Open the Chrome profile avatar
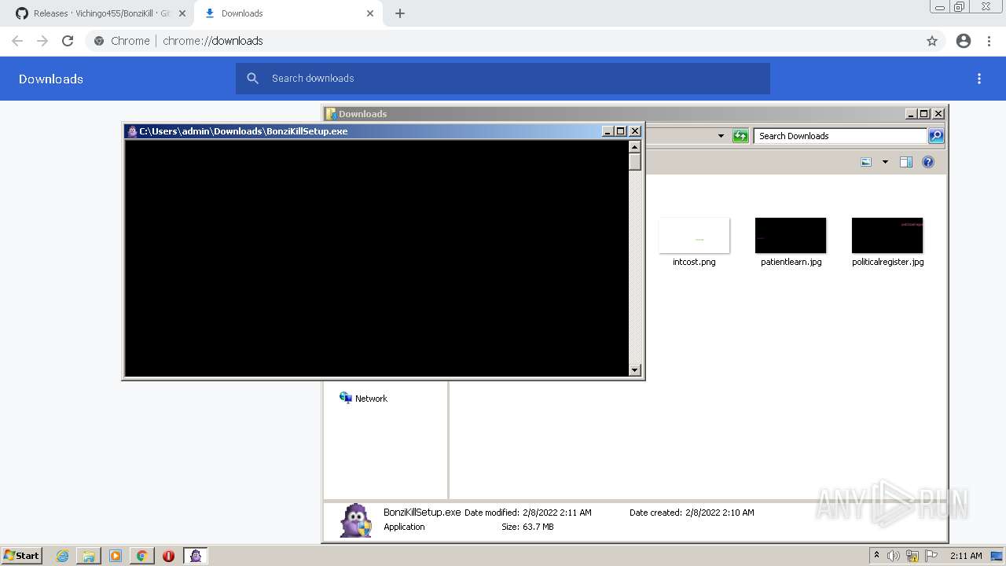The height and width of the screenshot is (566, 1006). tap(964, 41)
